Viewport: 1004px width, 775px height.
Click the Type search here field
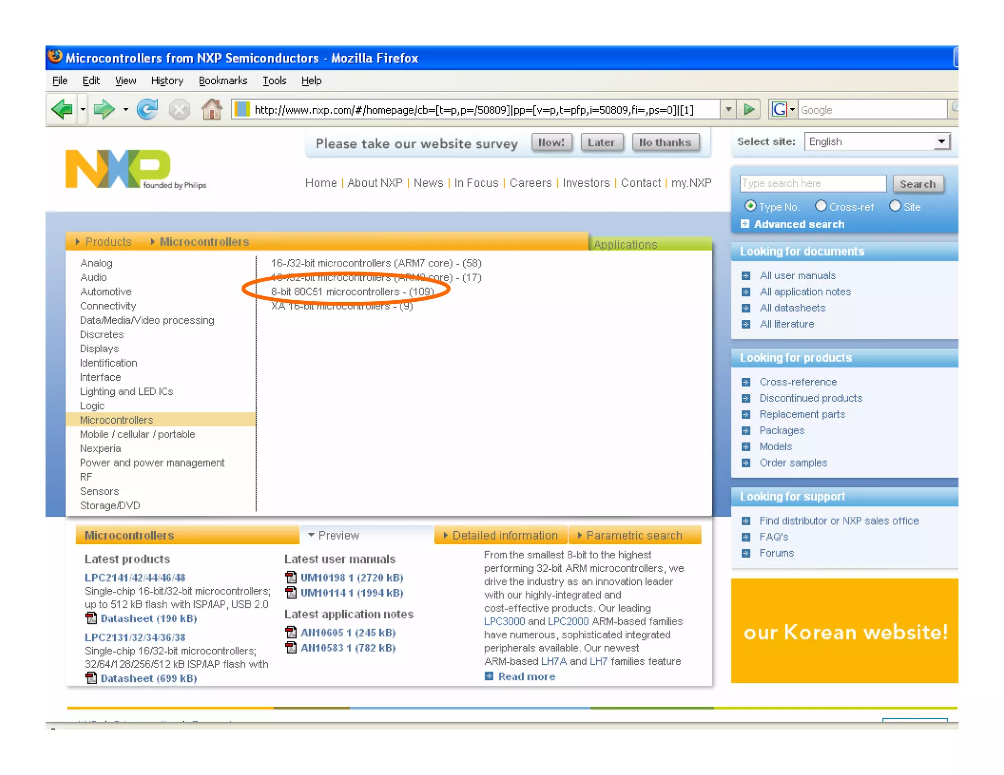click(x=812, y=184)
